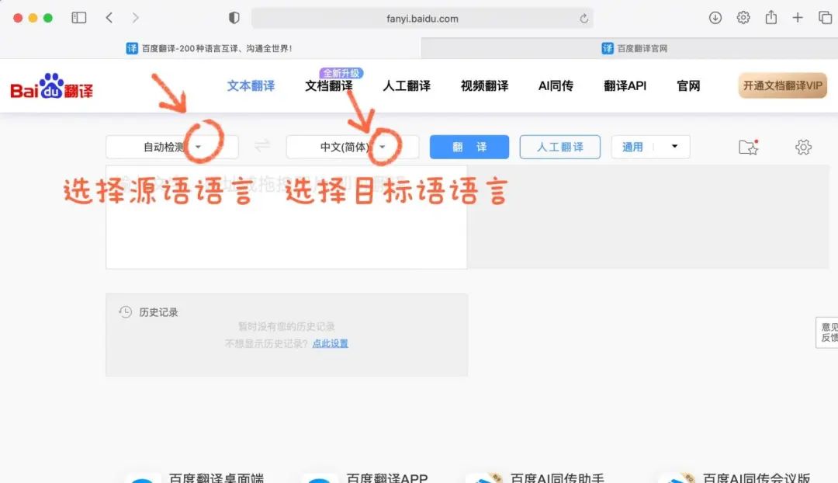Open Safari share icon
This screenshot has height=483, width=838.
point(770,17)
